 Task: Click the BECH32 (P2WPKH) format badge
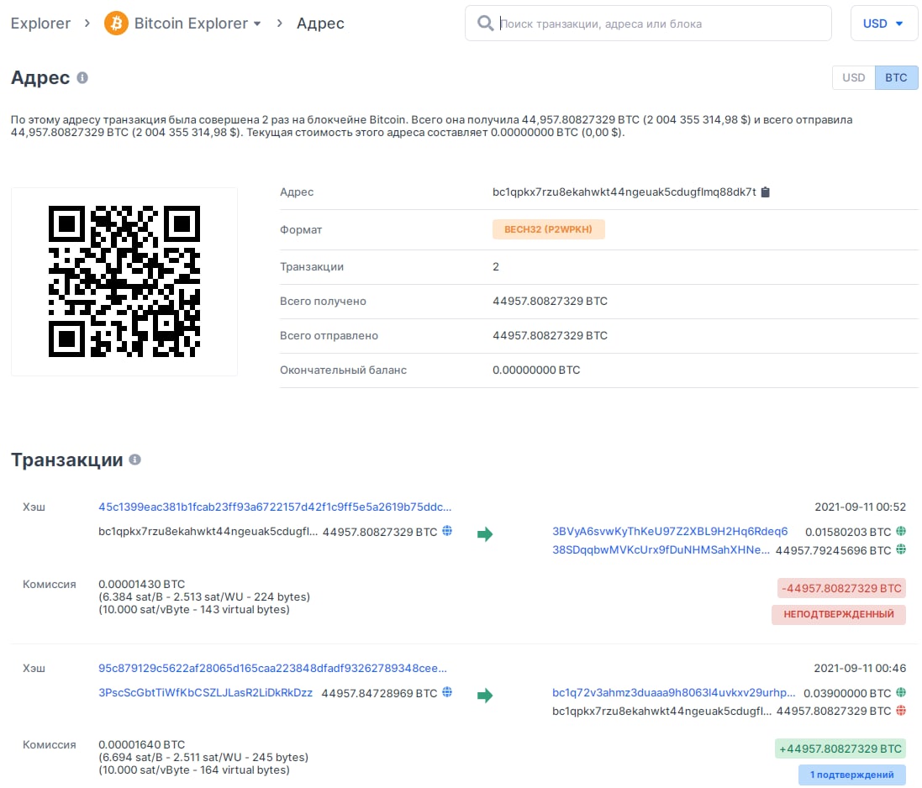(x=548, y=229)
